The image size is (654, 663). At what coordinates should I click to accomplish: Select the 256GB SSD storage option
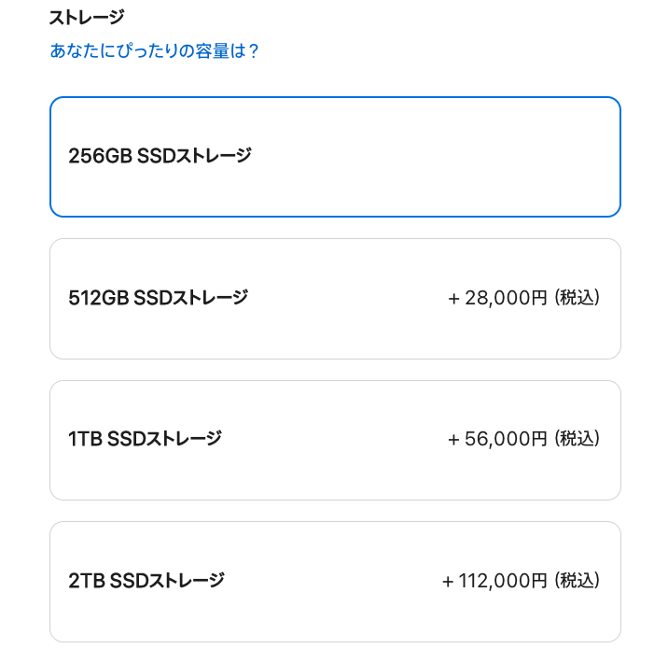[x=335, y=157]
